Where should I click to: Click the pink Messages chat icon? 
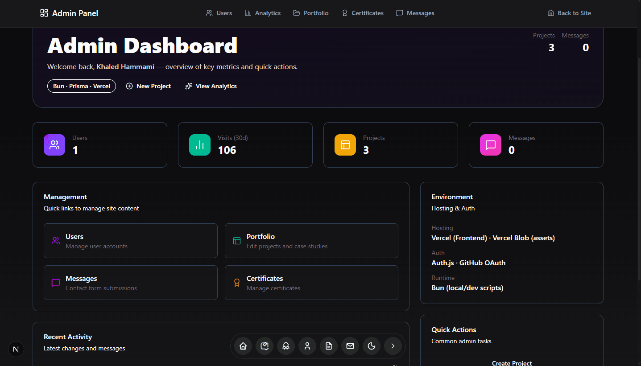pyautogui.click(x=491, y=145)
